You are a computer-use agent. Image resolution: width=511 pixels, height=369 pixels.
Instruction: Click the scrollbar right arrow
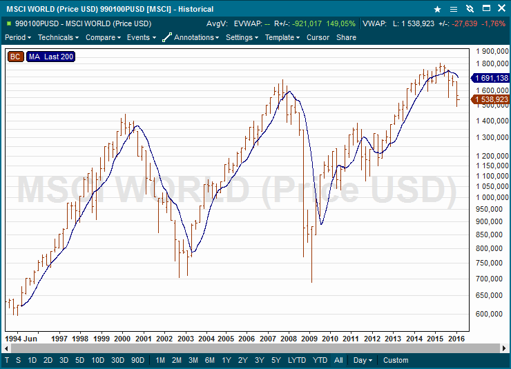pos(504,348)
